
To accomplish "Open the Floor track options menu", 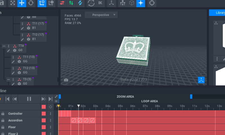I will 50,127.
